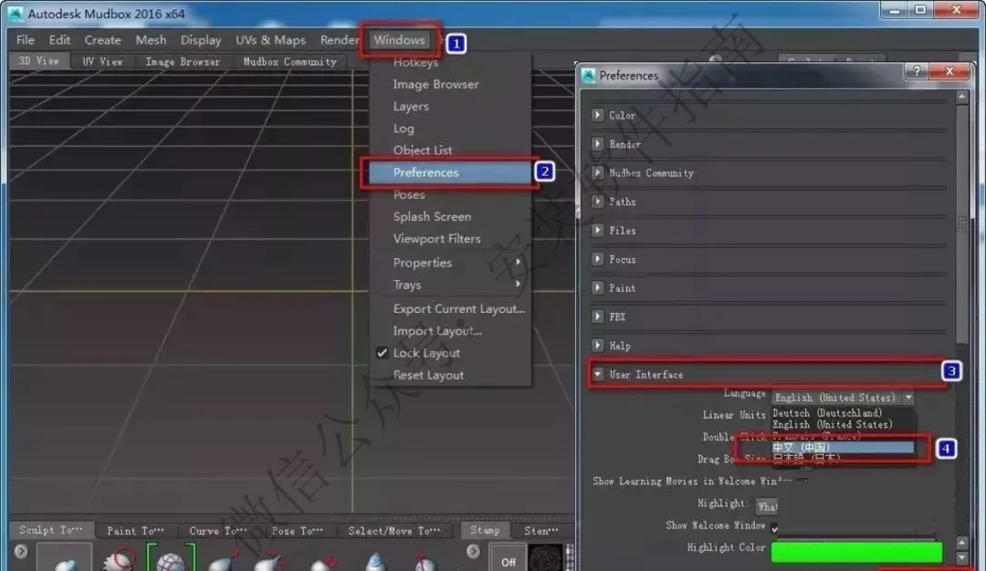
Task: Switch to the Select/Move Tools tray tab
Action: point(394,530)
